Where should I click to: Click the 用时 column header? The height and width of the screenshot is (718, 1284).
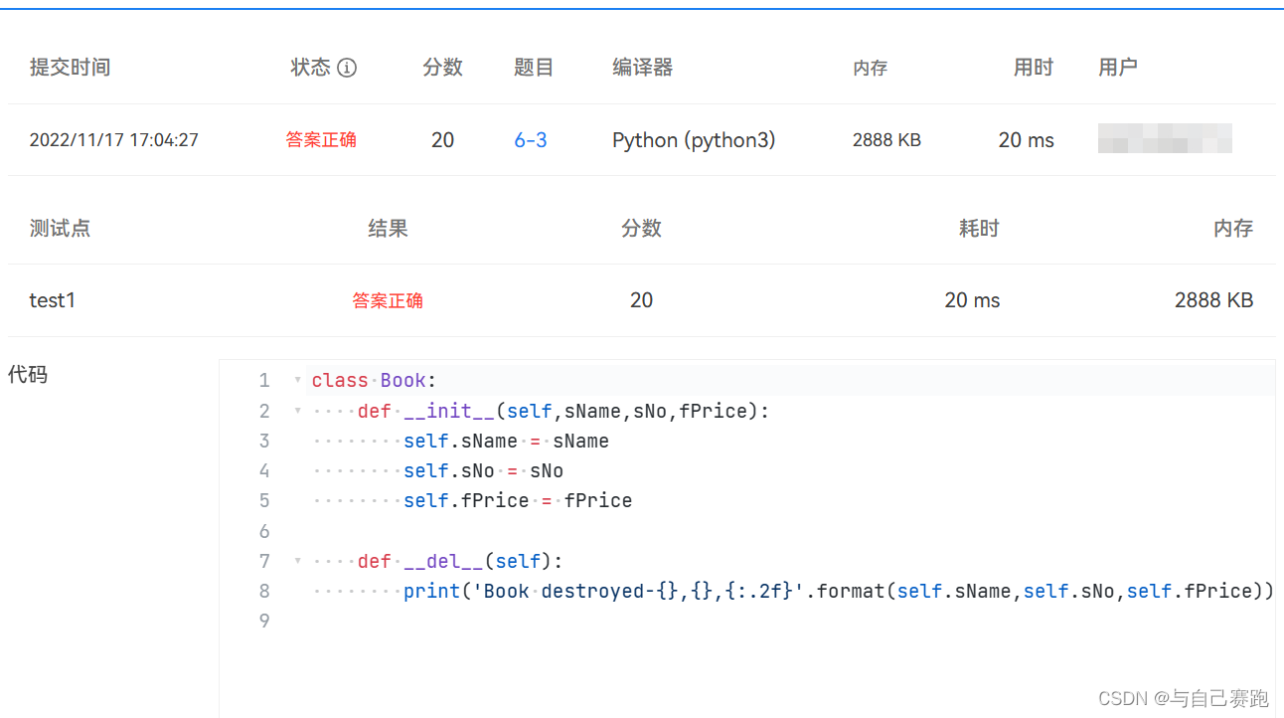1033,67
